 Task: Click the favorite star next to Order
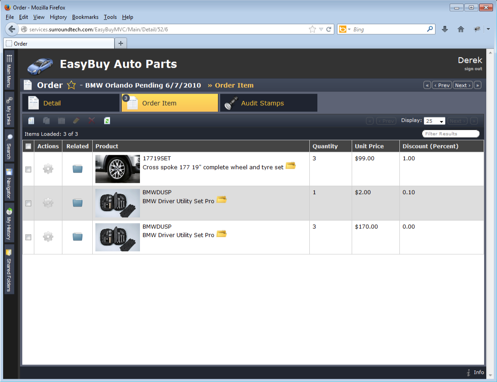coord(71,85)
